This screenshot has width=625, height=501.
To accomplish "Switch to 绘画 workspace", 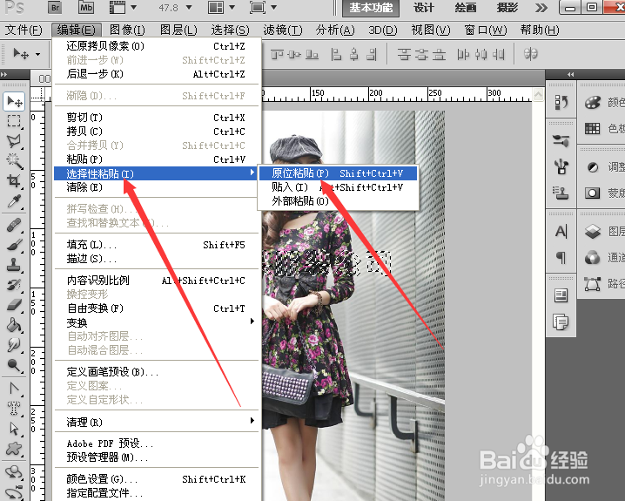I will [x=465, y=8].
